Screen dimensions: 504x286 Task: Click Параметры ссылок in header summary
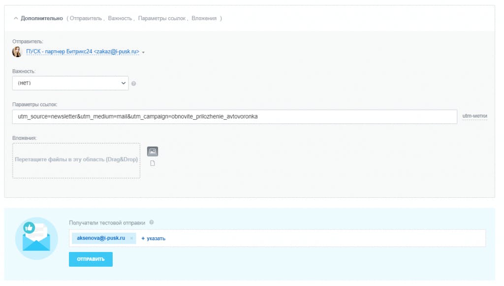pyautogui.click(x=162, y=18)
